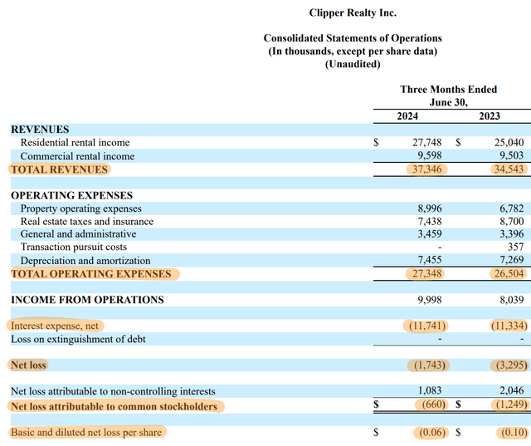Select total revenues value 37,346
The image size is (531, 446).
click(426, 169)
